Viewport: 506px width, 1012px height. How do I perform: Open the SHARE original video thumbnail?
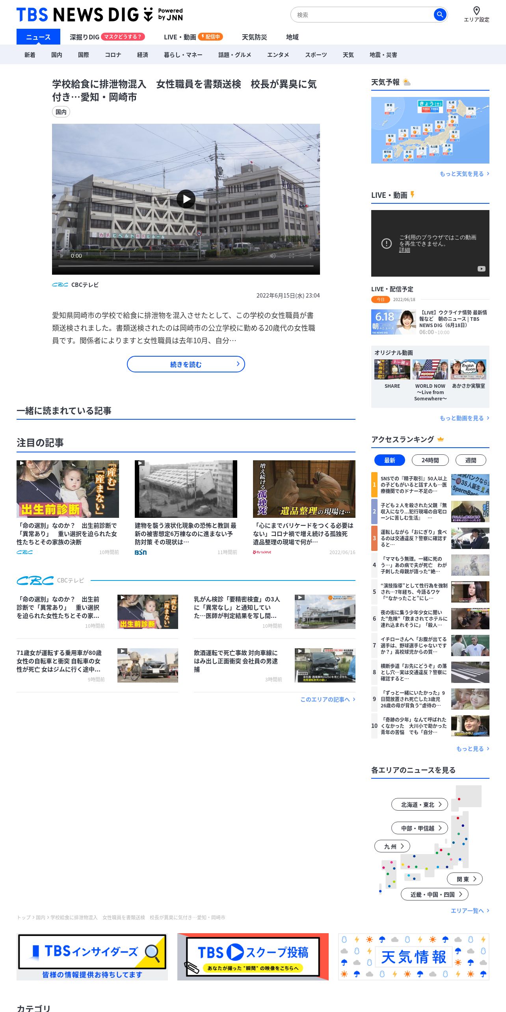392,370
